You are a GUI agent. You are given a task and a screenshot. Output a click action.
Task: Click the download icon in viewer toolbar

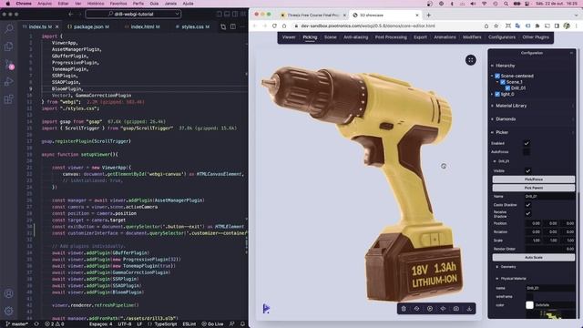click(469, 309)
